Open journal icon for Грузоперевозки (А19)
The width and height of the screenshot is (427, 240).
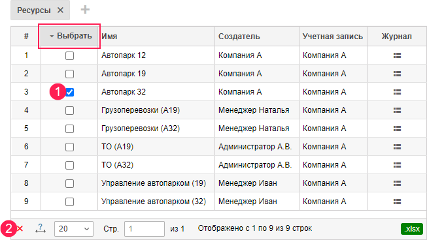(x=397, y=110)
